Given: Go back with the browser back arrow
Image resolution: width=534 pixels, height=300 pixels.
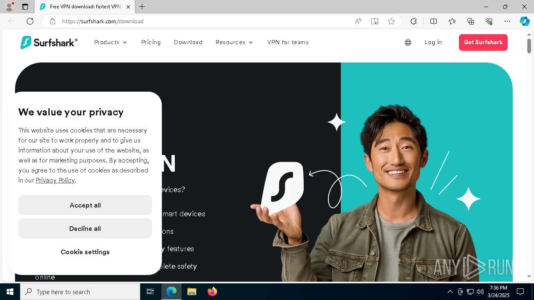Looking at the screenshot, I should coord(12,21).
